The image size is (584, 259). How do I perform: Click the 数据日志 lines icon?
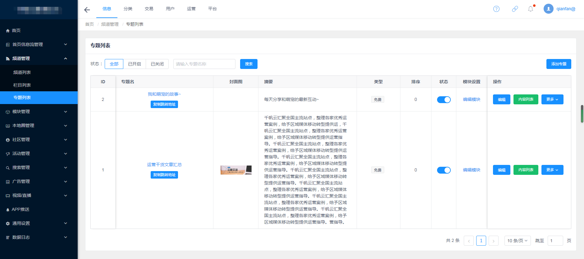click(8, 238)
